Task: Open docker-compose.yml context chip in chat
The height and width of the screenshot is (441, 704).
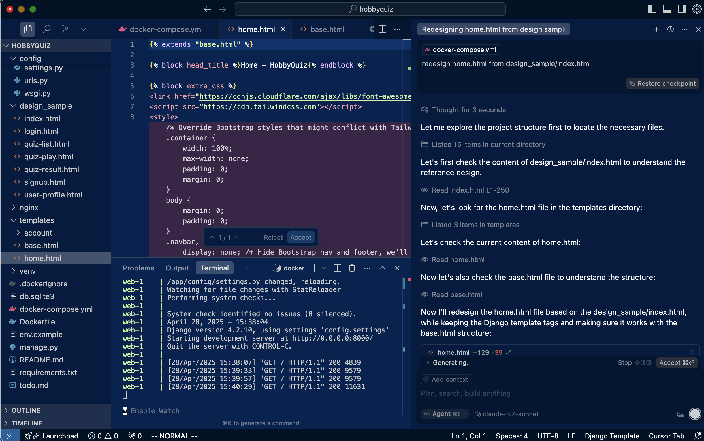Action: 460,50
